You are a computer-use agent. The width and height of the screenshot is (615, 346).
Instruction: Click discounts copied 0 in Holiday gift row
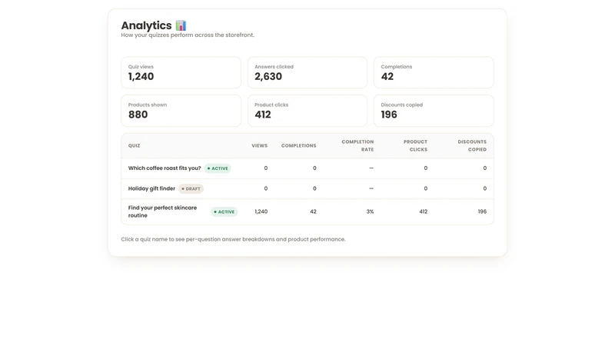(x=485, y=188)
